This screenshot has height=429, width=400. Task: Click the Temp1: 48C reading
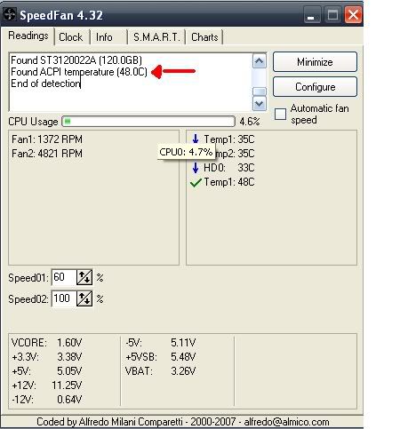[x=229, y=182]
